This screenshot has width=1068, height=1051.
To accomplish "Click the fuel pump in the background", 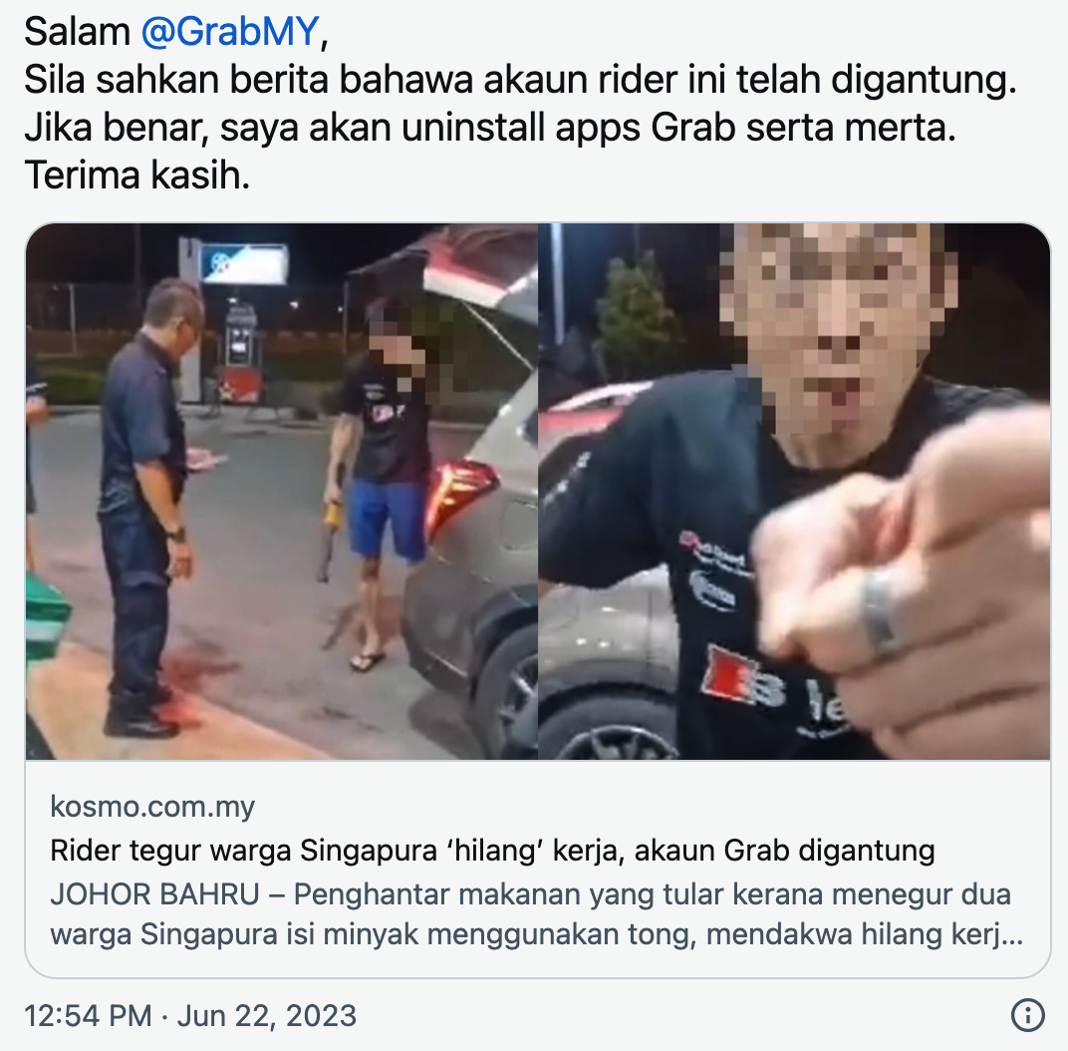I will (x=240, y=354).
